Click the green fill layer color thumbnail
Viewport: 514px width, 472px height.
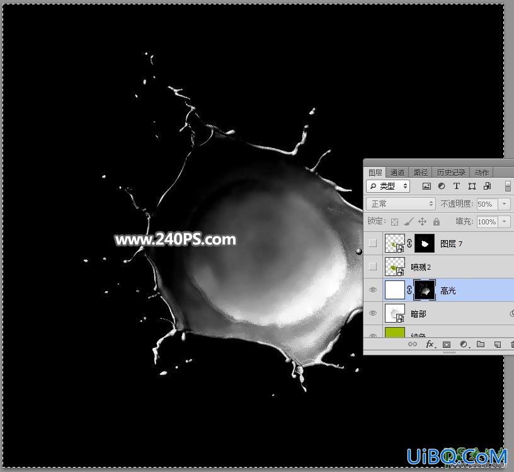[395, 332]
